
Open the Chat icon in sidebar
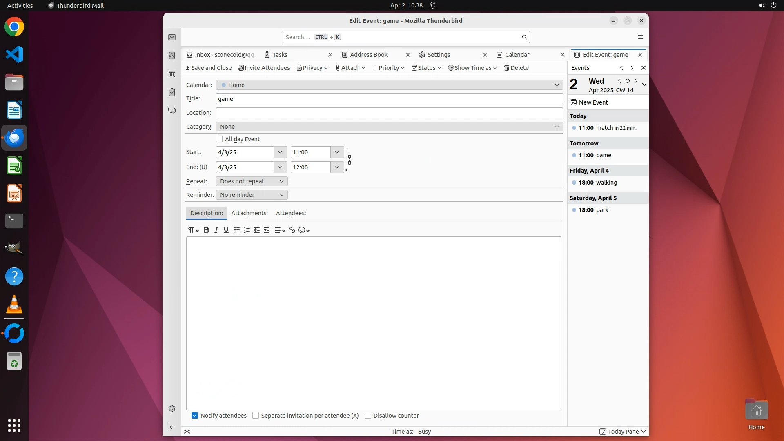(x=172, y=111)
